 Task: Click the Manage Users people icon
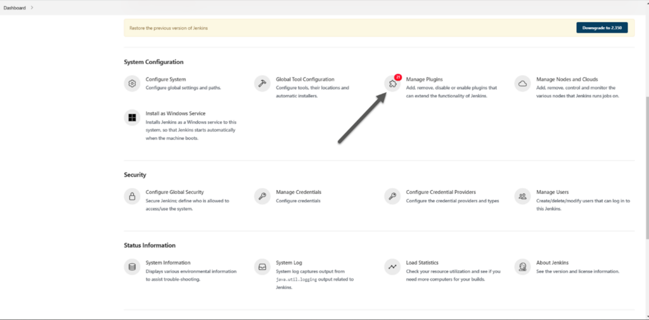523,196
